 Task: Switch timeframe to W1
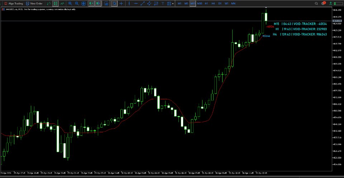[226, 4]
